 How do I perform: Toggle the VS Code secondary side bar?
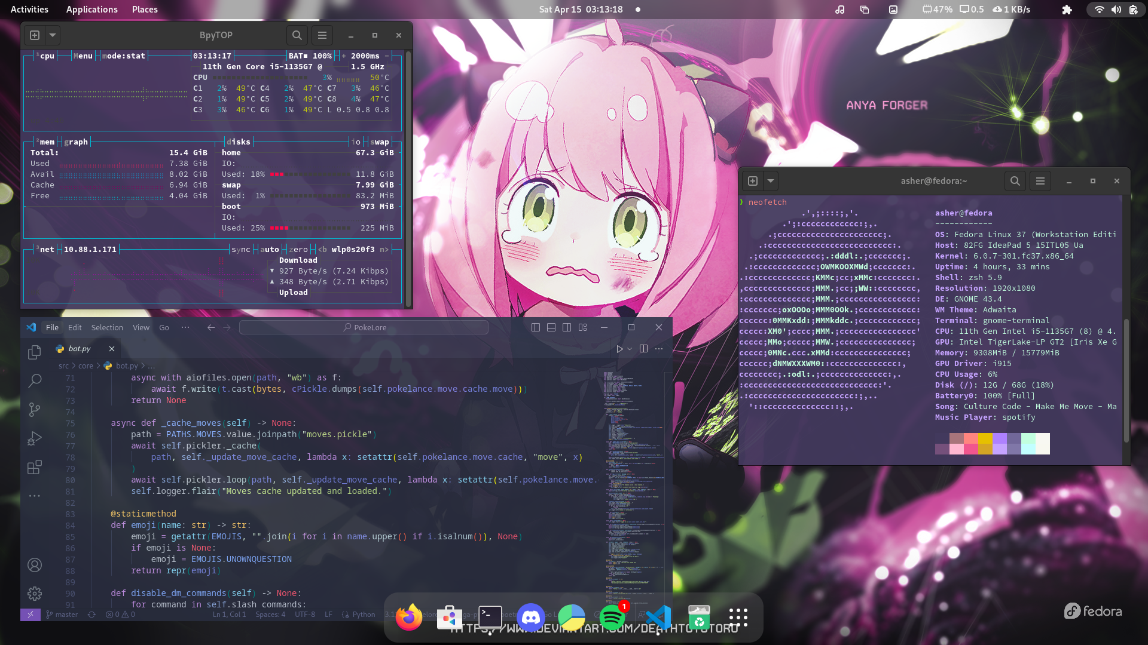(567, 327)
